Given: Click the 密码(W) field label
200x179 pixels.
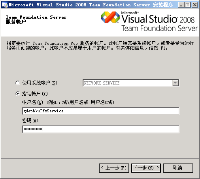Looking at the screenshot, I should tap(30, 121).
